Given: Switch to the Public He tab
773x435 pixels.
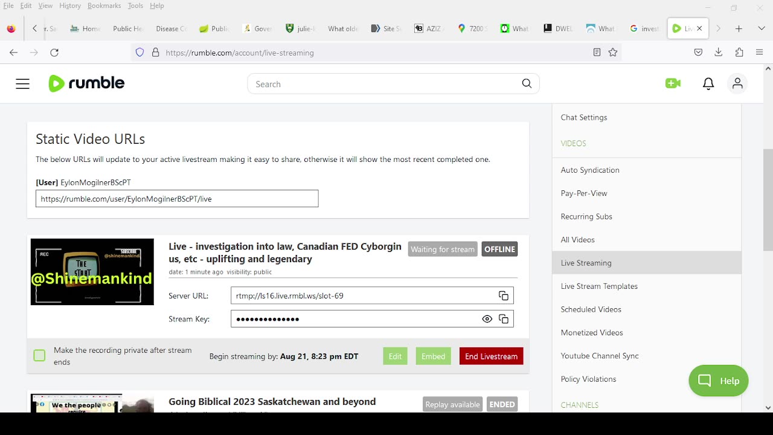Looking at the screenshot, I should (x=127, y=28).
